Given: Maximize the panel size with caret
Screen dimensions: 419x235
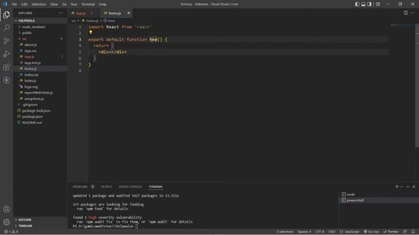Looking at the screenshot, I should coord(408,187).
